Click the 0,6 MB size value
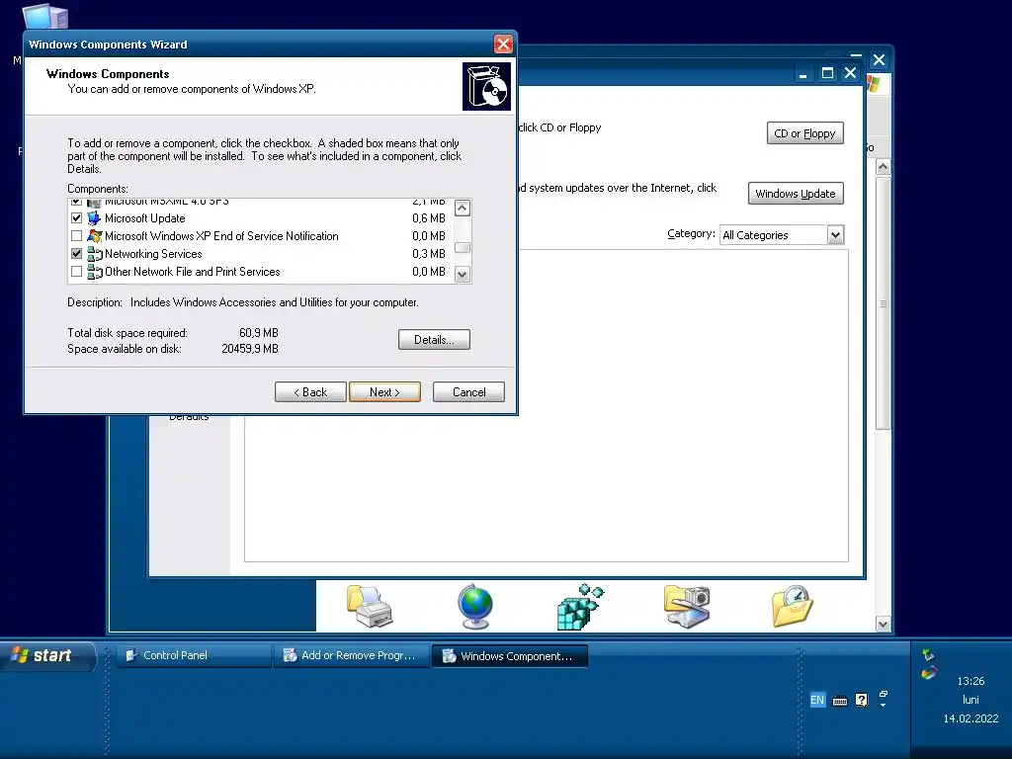Viewport: 1012px width, 759px height. tap(429, 218)
